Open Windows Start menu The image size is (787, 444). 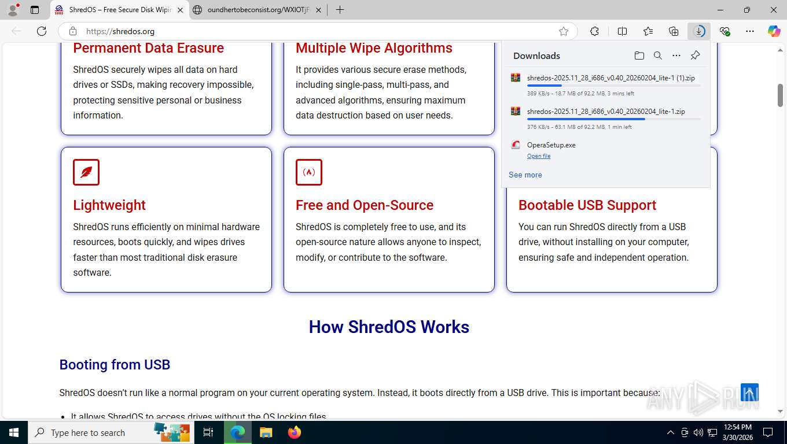[x=13, y=432]
